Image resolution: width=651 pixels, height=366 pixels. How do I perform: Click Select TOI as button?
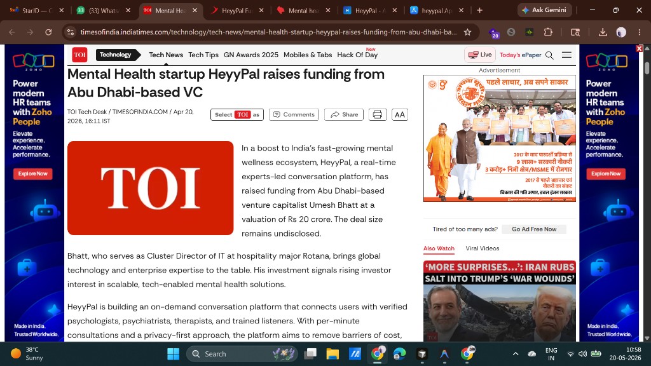pyautogui.click(x=237, y=114)
